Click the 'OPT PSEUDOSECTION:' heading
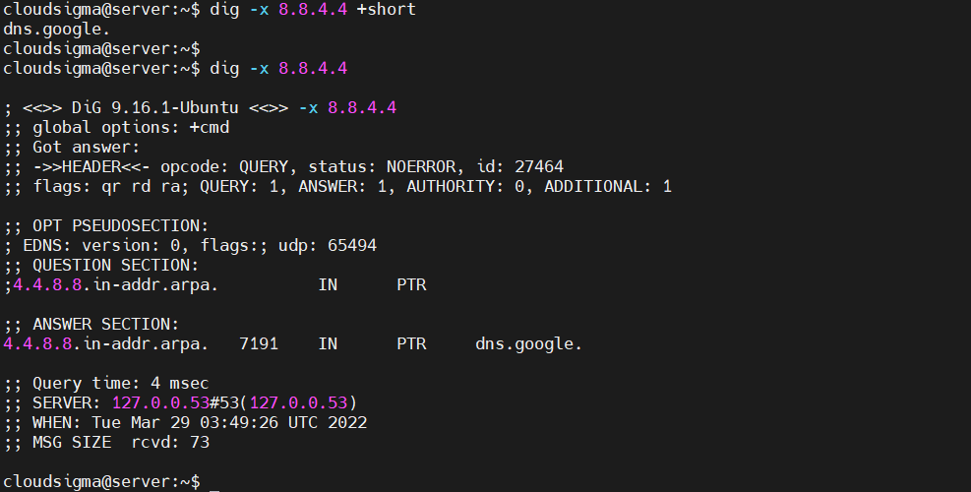 click(x=121, y=225)
